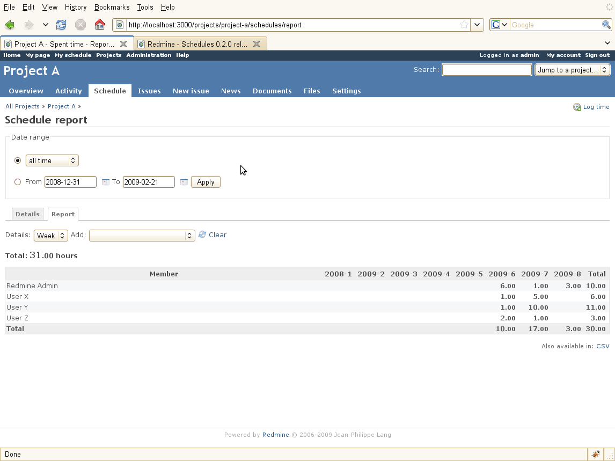Click the bookmark star in the address bar
The height and width of the screenshot is (461, 615).
[464, 25]
